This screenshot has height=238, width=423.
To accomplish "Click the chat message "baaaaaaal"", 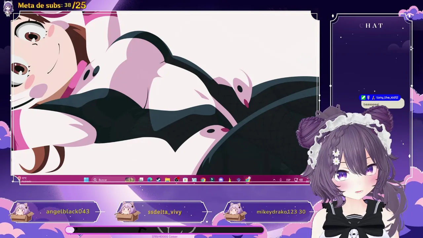I will 371,104.
